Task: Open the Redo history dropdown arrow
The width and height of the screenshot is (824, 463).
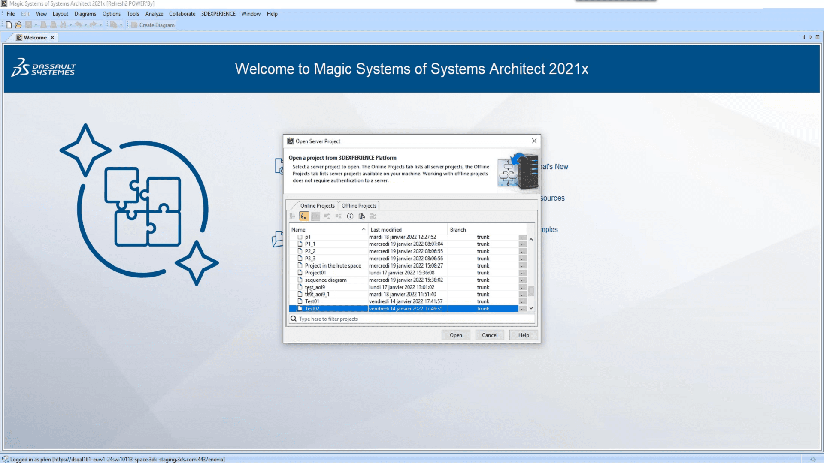Action: click(100, 25)
